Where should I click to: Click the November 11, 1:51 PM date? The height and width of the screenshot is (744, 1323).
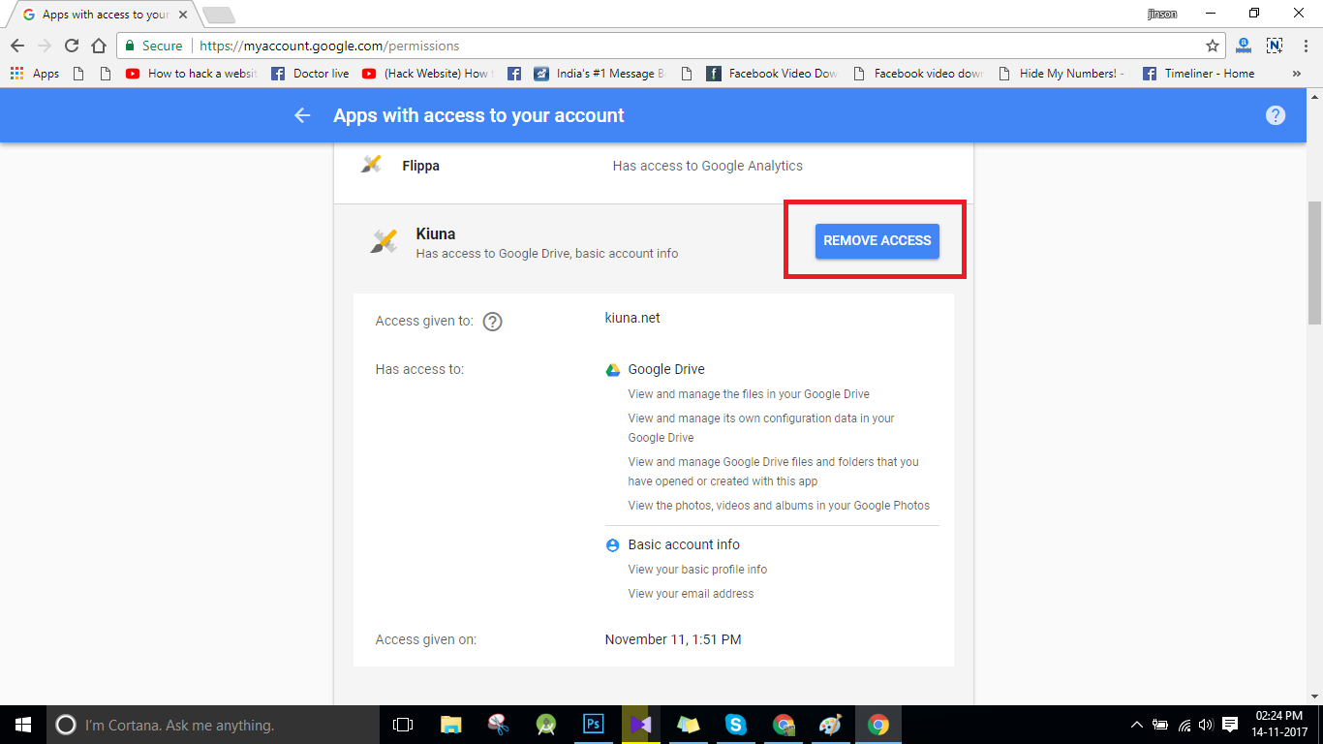click(x=673, y=639)
